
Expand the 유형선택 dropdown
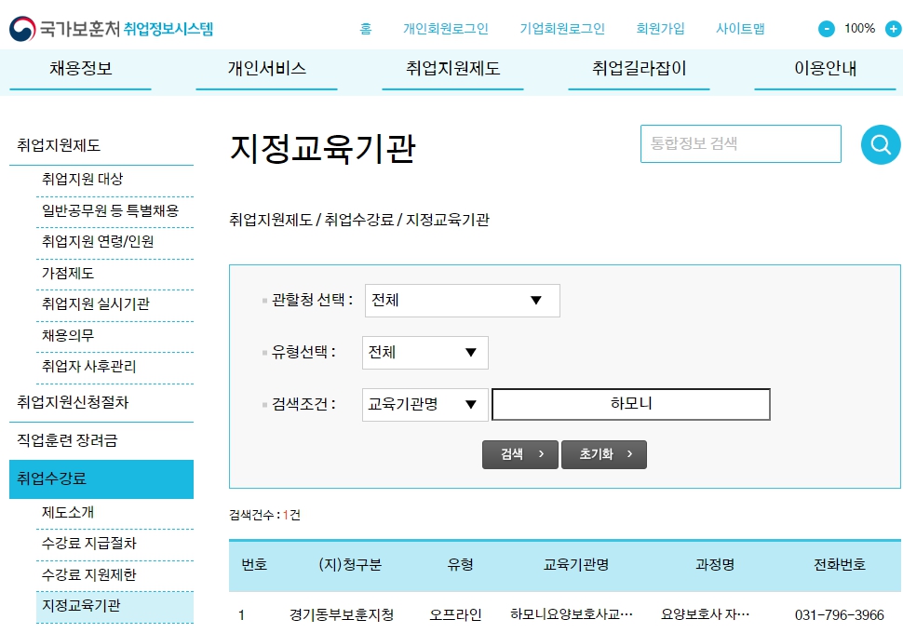425,353
